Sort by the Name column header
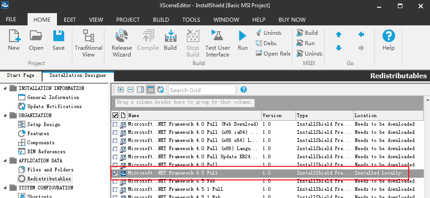430x198 pixels. coord(194,115)
